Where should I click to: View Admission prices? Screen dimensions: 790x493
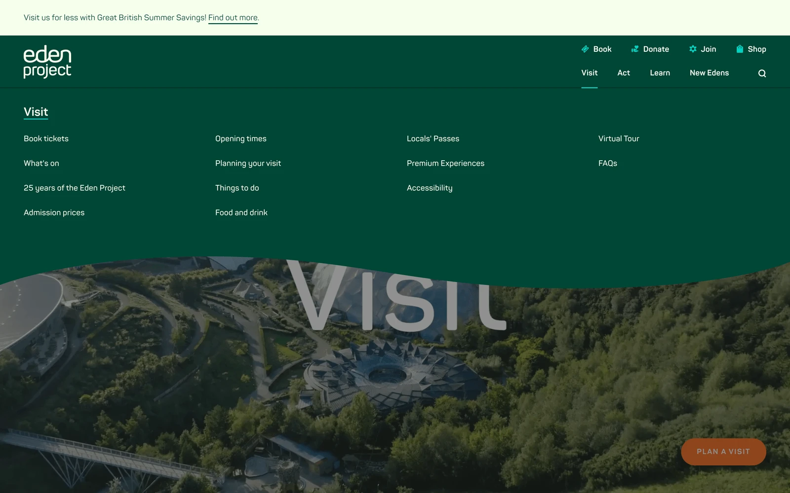click(54, 212)
